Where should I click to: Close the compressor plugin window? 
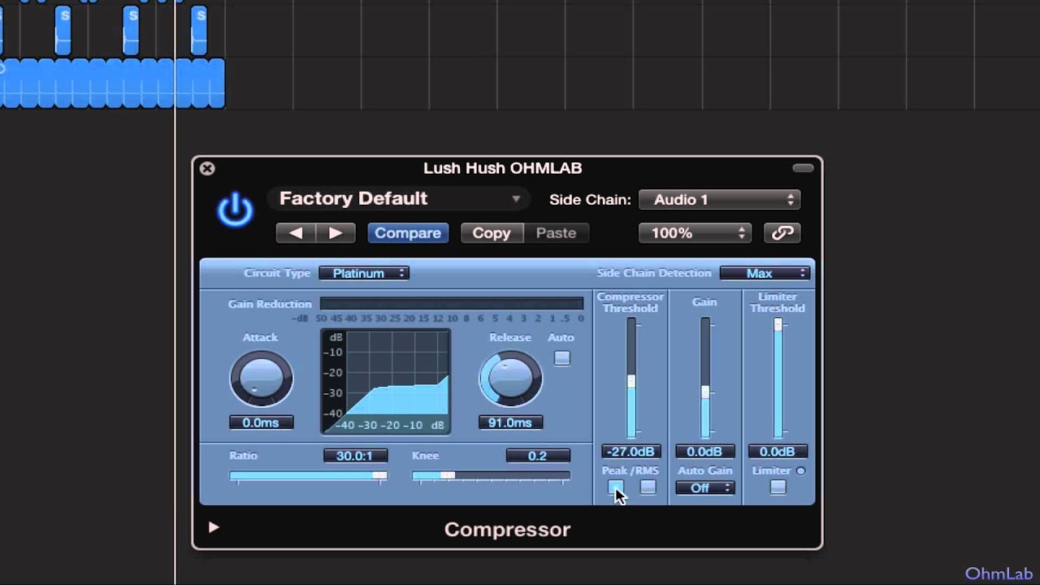[207, 168]
